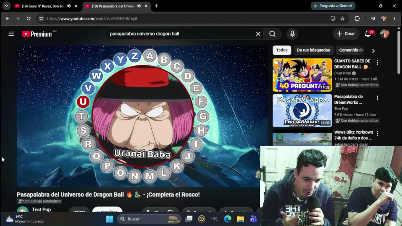Close the Guns N' Roses tab
Image resolution: width=402 pixels, height=226 pixels.
[76, 6]
